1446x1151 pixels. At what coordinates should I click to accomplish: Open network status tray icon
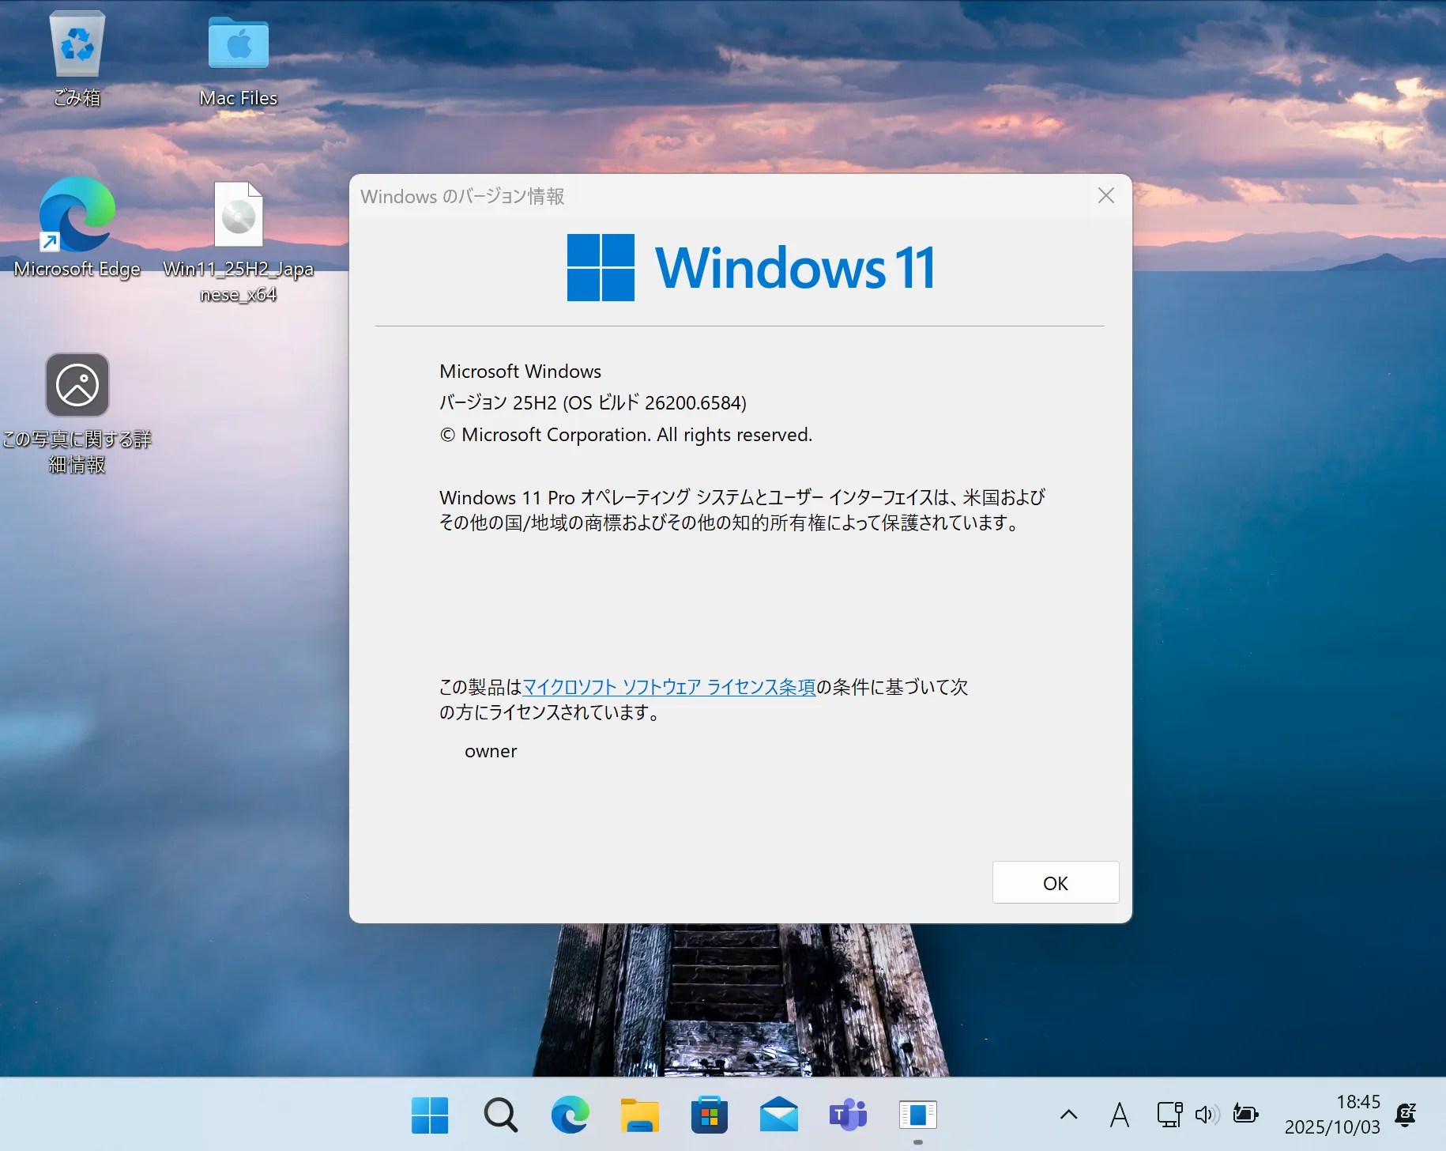[x=1169, y=1115]
